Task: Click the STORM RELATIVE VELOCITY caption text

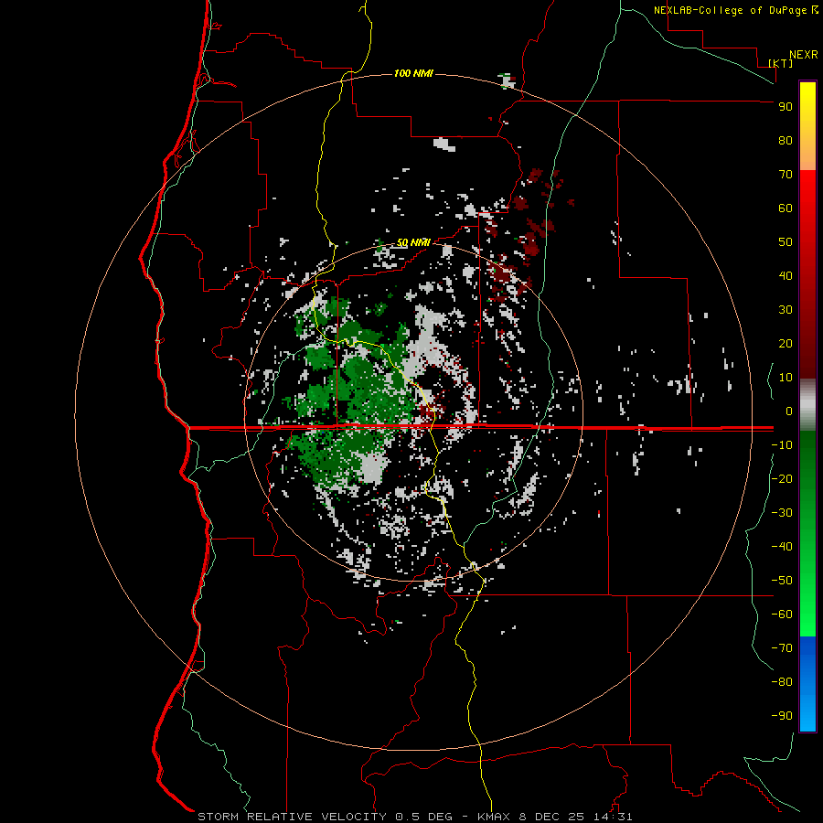Action: (x=292, y=817)
